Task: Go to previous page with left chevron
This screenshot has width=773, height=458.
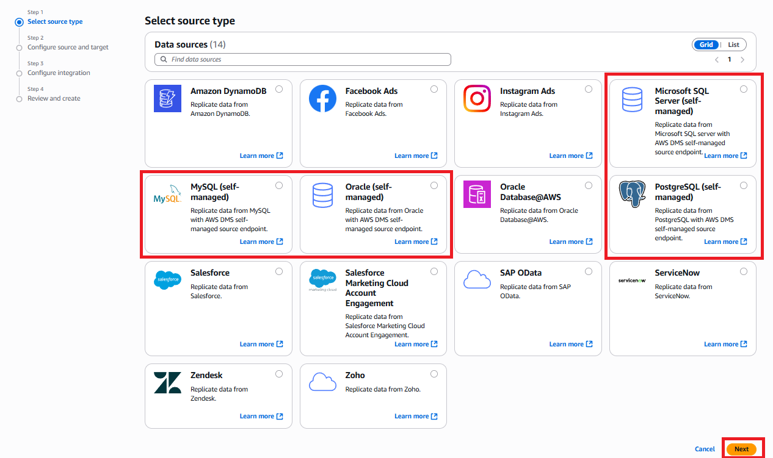Action: 717,60
